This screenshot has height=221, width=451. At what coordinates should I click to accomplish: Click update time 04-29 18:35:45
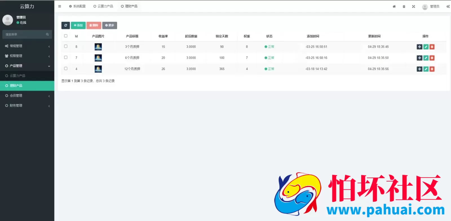click(378, 47)
